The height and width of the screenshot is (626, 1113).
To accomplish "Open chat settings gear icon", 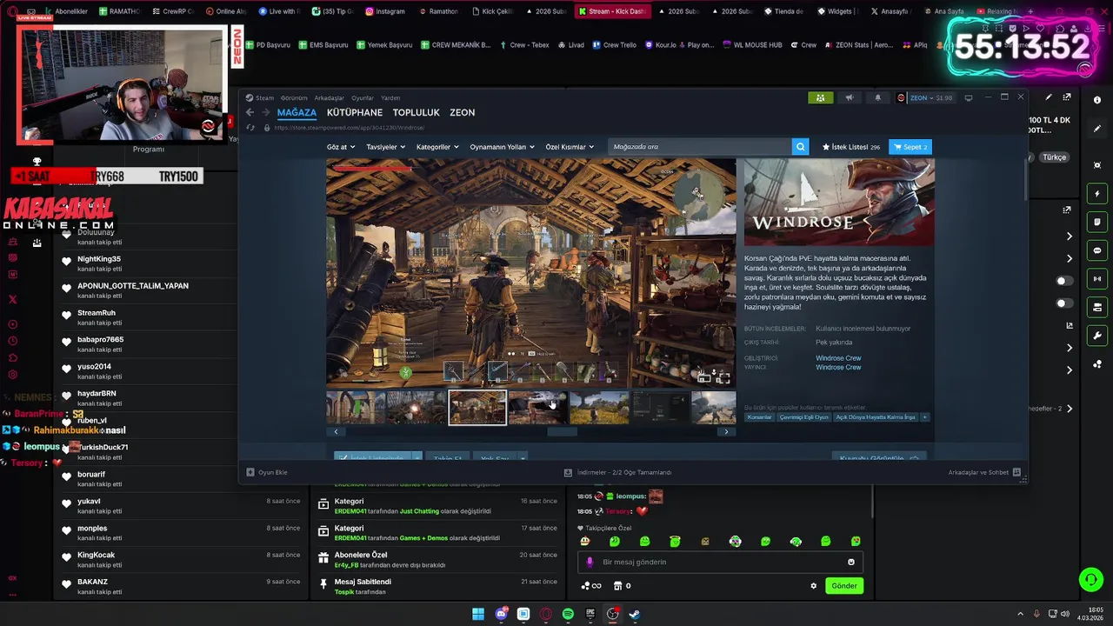I will coord(814,586).
